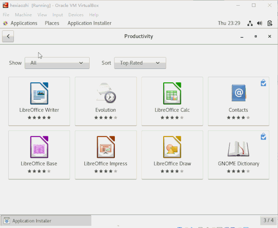Click the network status icon in top bar

pyautogui.click(x=250, y=23)
